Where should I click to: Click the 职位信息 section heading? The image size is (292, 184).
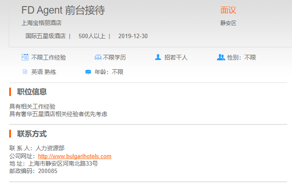(x=32, y=92)
